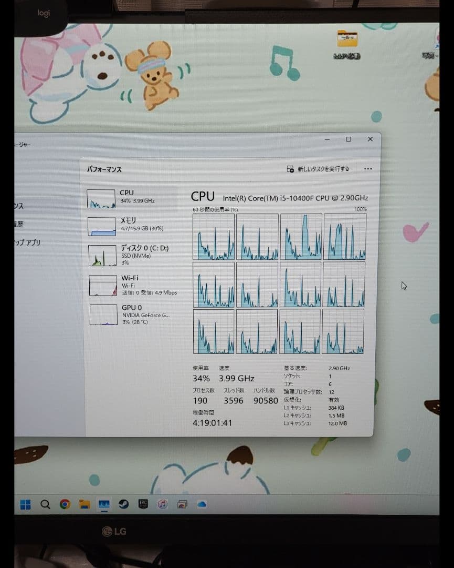This screenshot has width=454, height=568.
Task: Select メモリ (Memory) performance item
Action: tap(132, 225)
